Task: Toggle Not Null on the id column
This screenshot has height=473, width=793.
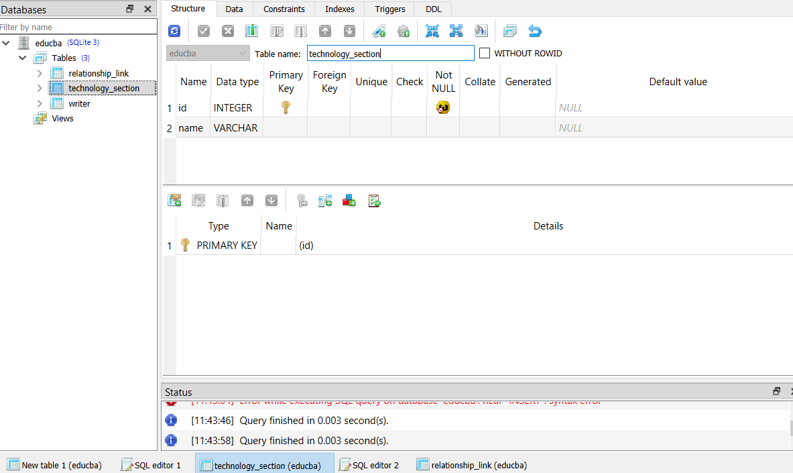Action: point(443,107)
